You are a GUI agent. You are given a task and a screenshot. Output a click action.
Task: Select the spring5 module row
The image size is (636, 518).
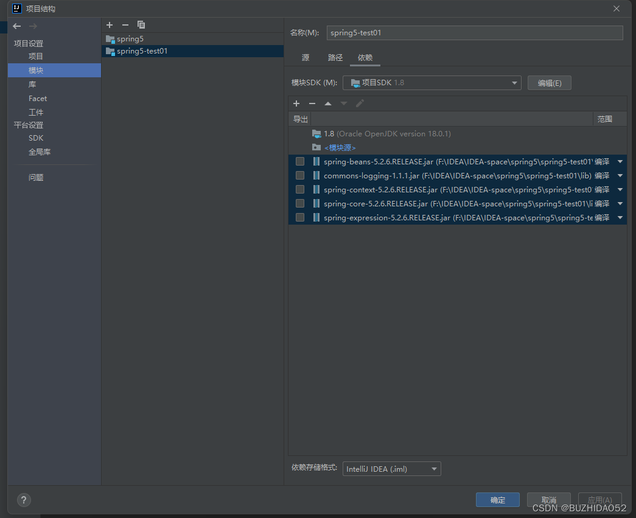point(193,39)
